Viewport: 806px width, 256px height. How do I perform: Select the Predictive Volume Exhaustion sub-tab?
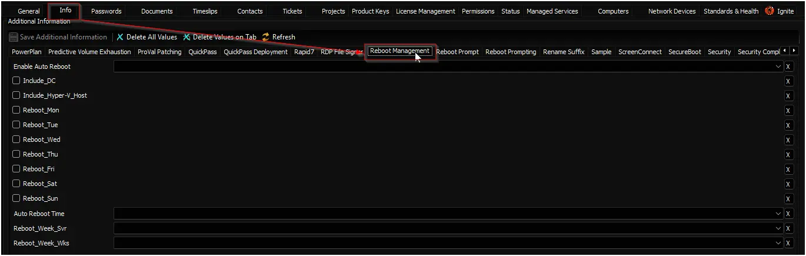click(x=89, y=52)
